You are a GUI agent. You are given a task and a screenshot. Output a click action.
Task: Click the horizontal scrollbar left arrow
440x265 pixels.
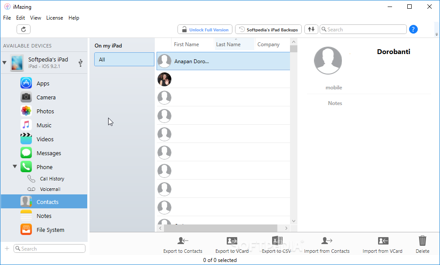pos(160,228)
